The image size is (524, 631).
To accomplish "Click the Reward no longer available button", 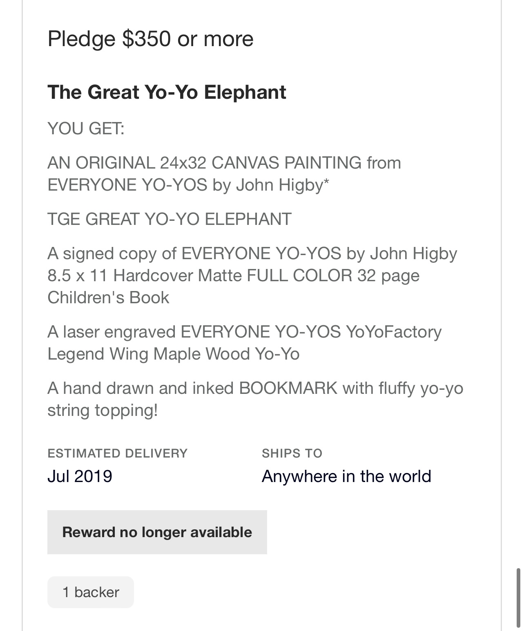I will (x=157, y=532).
